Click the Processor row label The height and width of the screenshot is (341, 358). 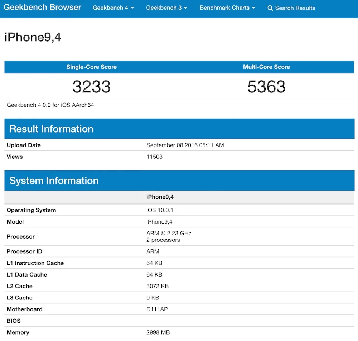pos(21,237)
